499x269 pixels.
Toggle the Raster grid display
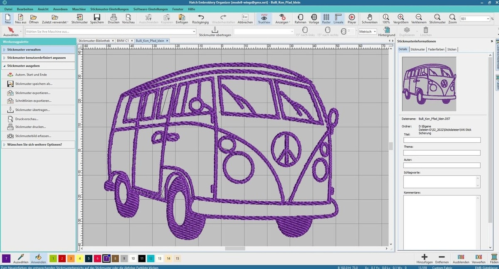(326, 19)
